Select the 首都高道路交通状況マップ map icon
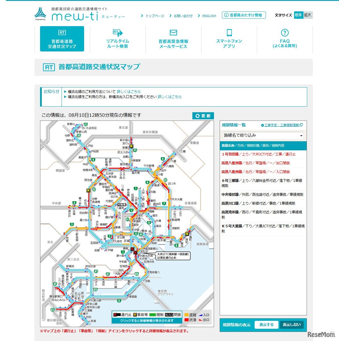The image size is (339, 341). 62,39
